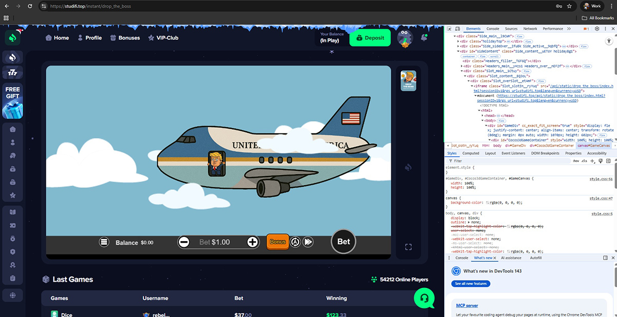This screenshot has height=317, width=617.
Task: Click the green Deposit button
Action: 370,37
